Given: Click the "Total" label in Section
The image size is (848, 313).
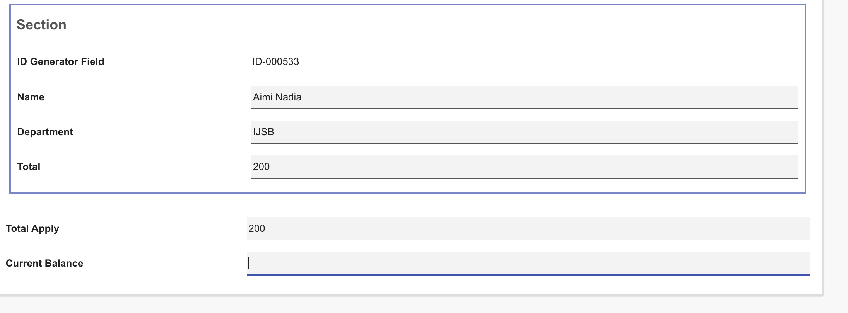Looking at the screenshot, I should point(29,167).
